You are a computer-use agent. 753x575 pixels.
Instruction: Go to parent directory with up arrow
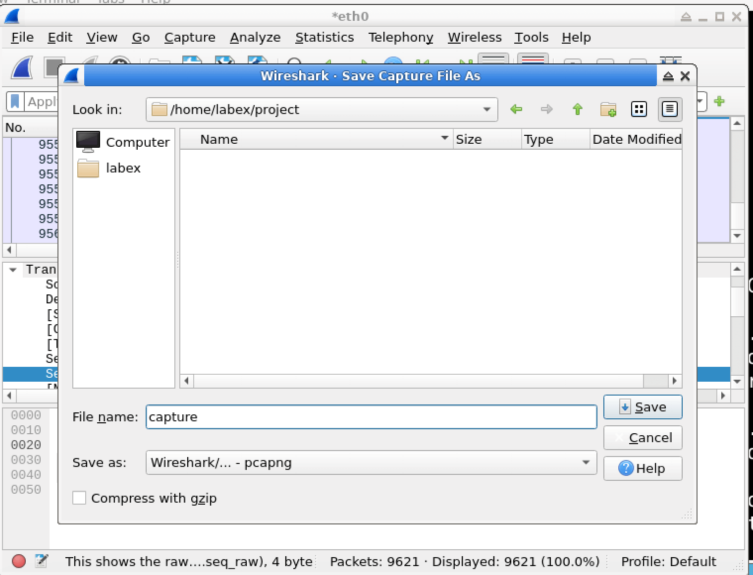click(578, 109)
